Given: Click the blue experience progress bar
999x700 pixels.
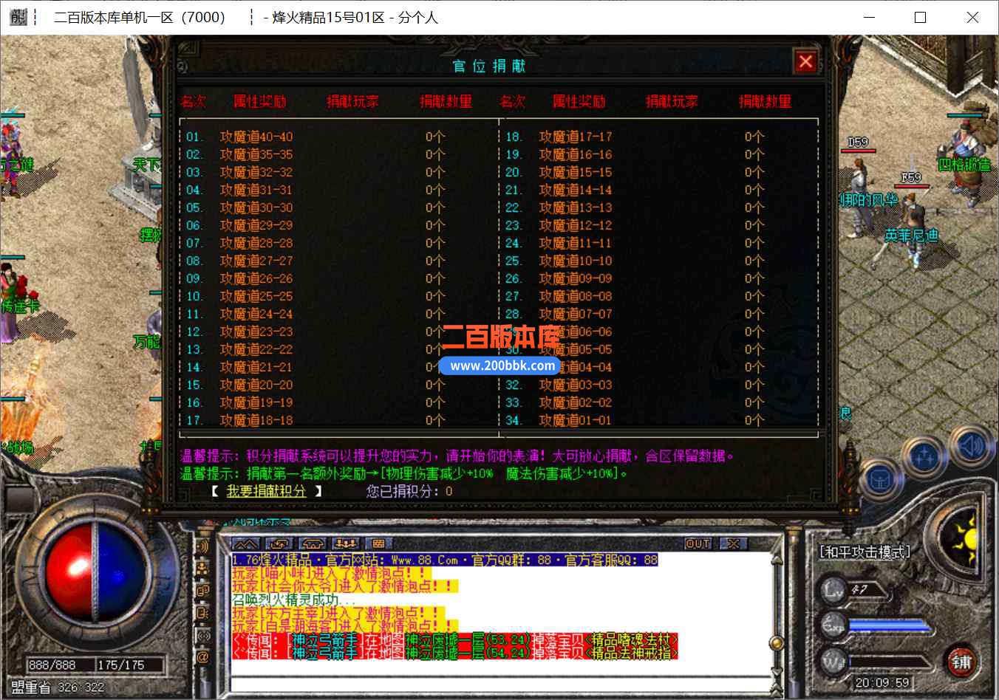Looking at the screenshot, I should (x=890, y=626).
